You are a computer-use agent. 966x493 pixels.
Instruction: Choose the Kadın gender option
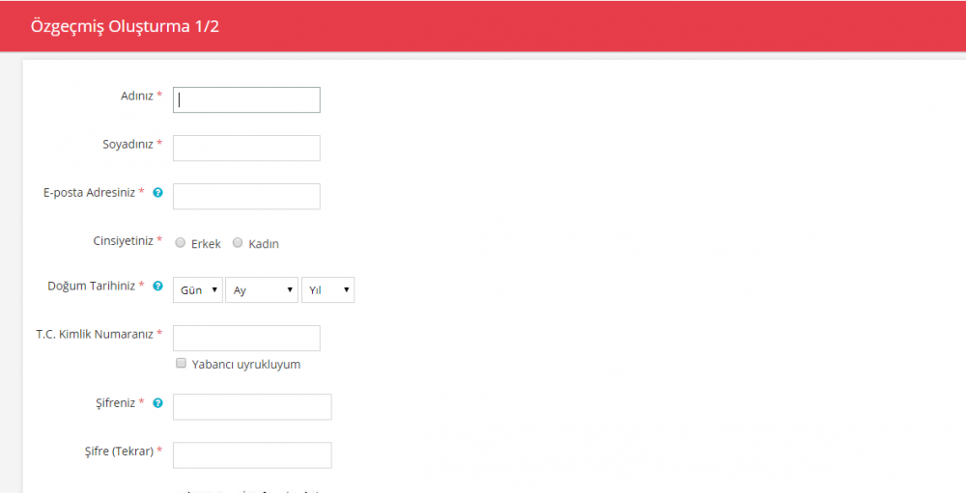[238, 243]
